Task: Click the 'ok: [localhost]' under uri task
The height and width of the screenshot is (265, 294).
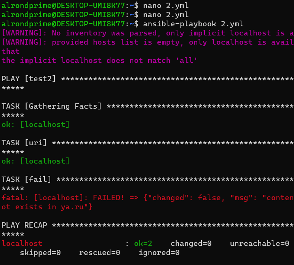Action: coord(36,161)
